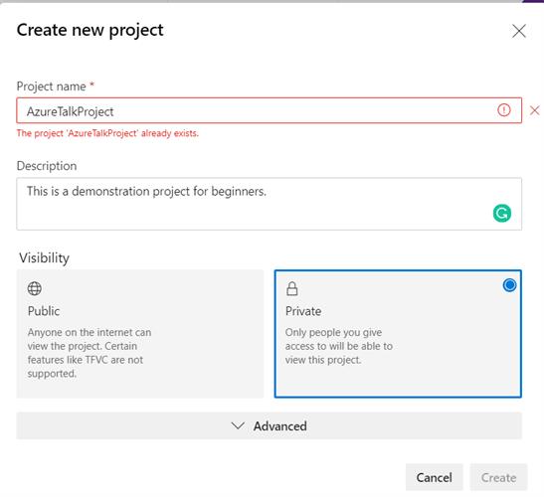Click the Advanced chevron arrow
The height and width of the screenshot is (497, 544).
tap(238, 425)
